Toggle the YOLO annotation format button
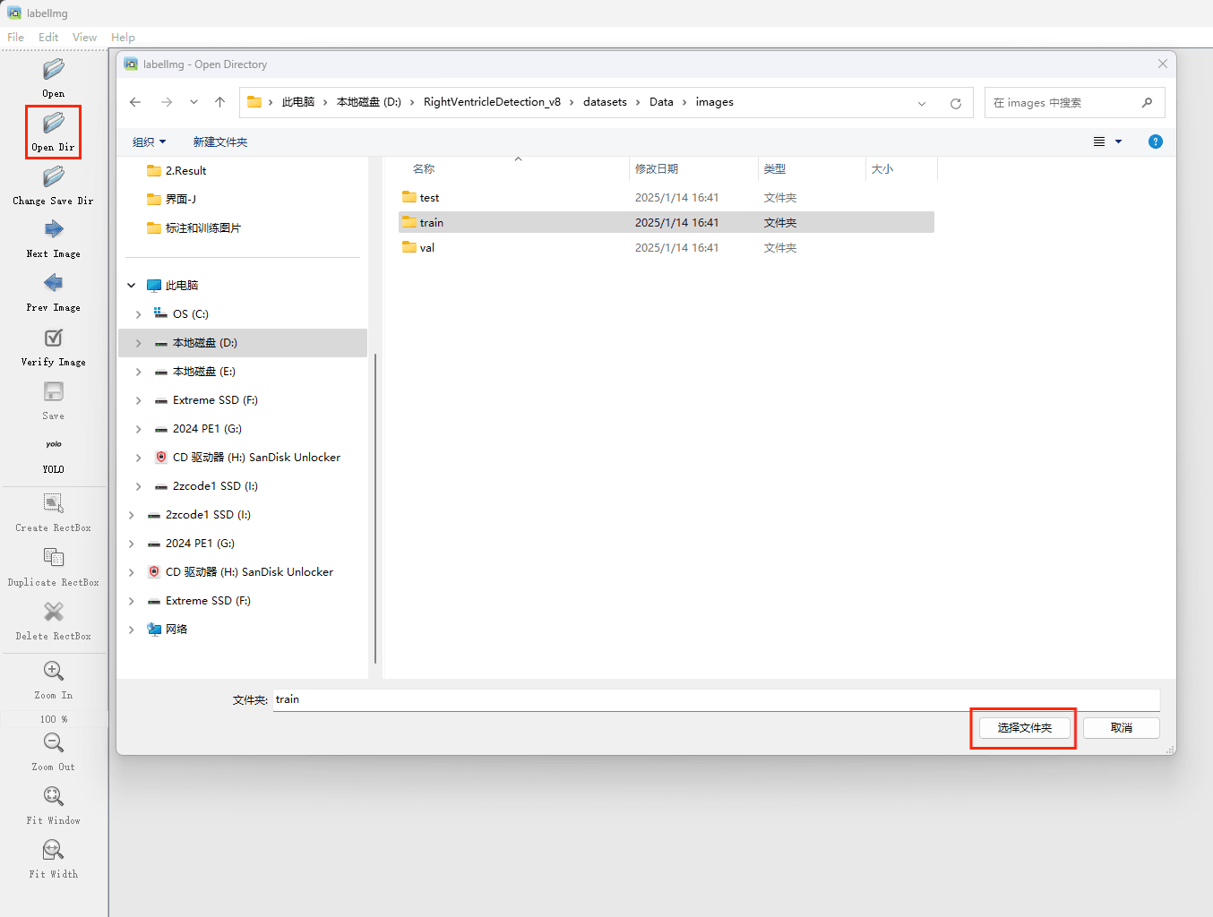Viewport: 1213px width, 917px height. tap(54, 445)
